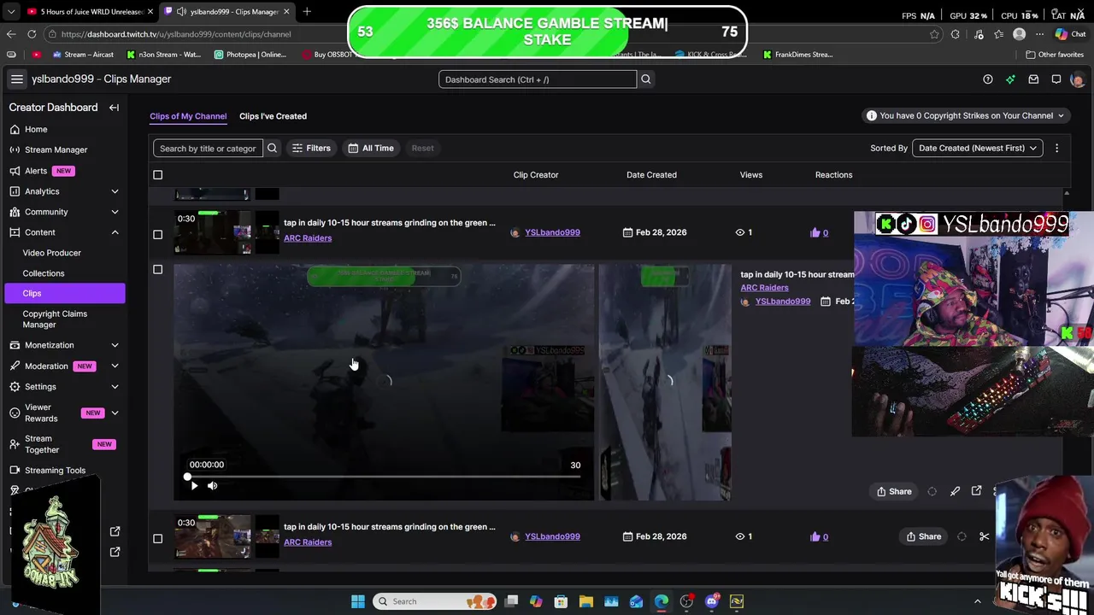Open Collections under Content
Image resolution: width=1094 pixels, height=615 pixels.
(x=44, y=273)
